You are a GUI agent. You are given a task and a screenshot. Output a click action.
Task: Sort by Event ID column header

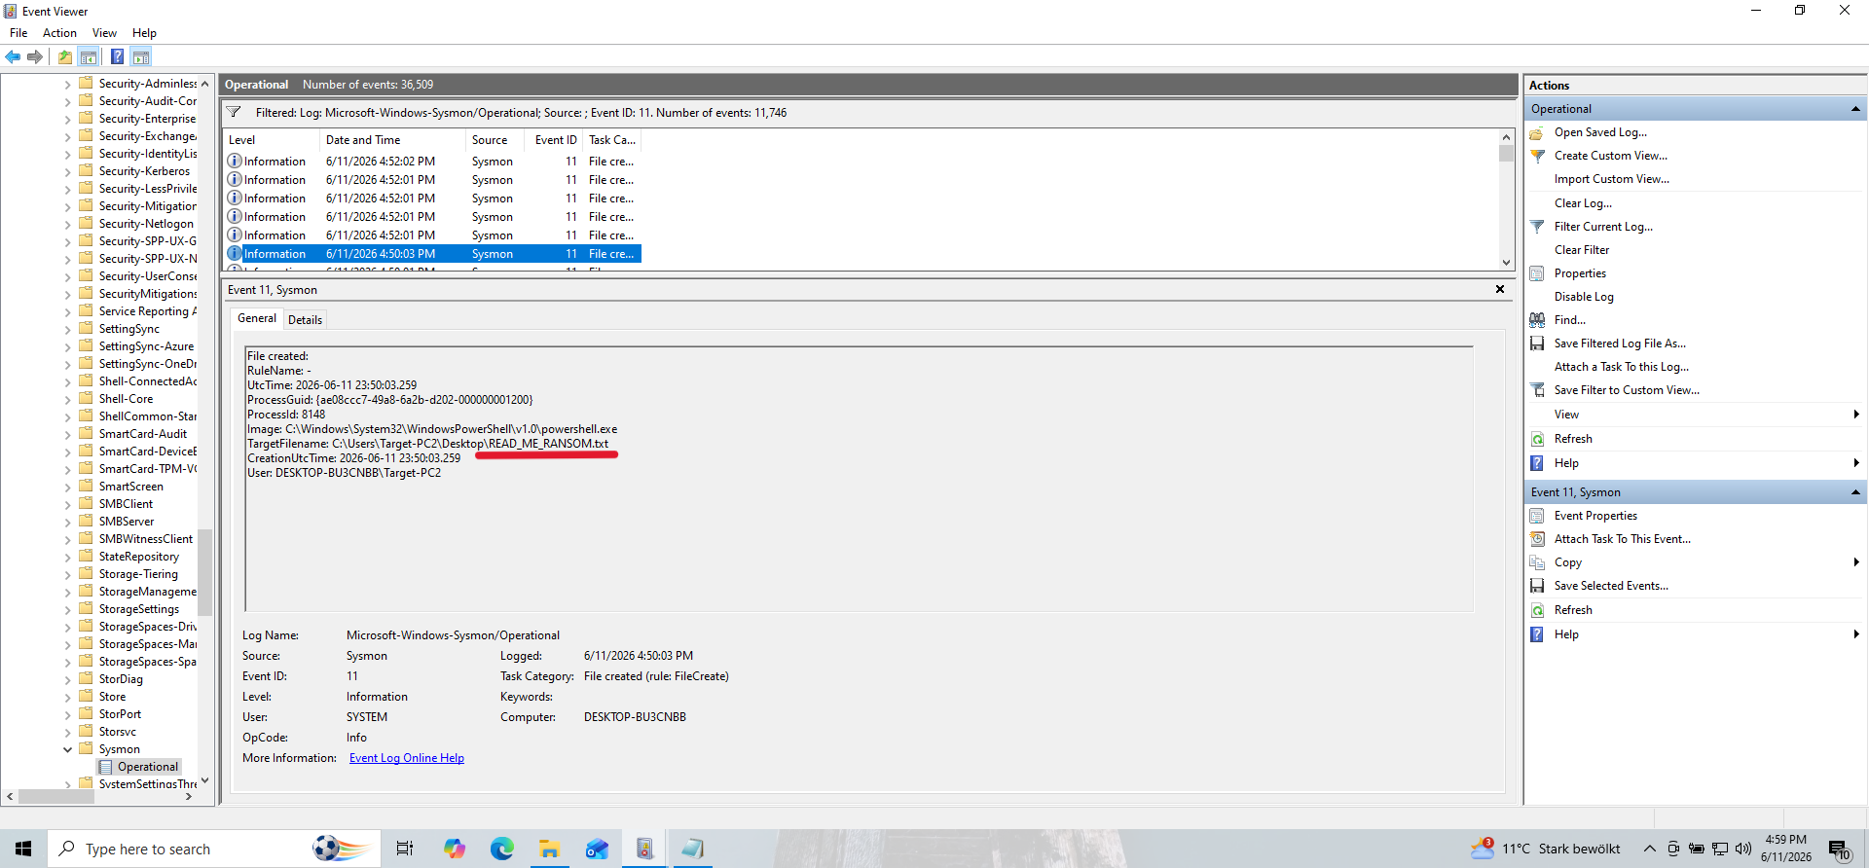pos(555,140)
